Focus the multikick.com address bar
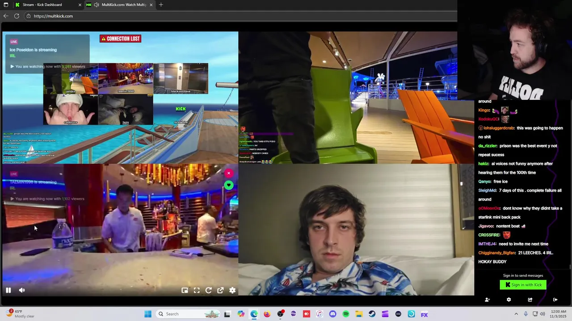572x321 pixels. coord(240,16)
